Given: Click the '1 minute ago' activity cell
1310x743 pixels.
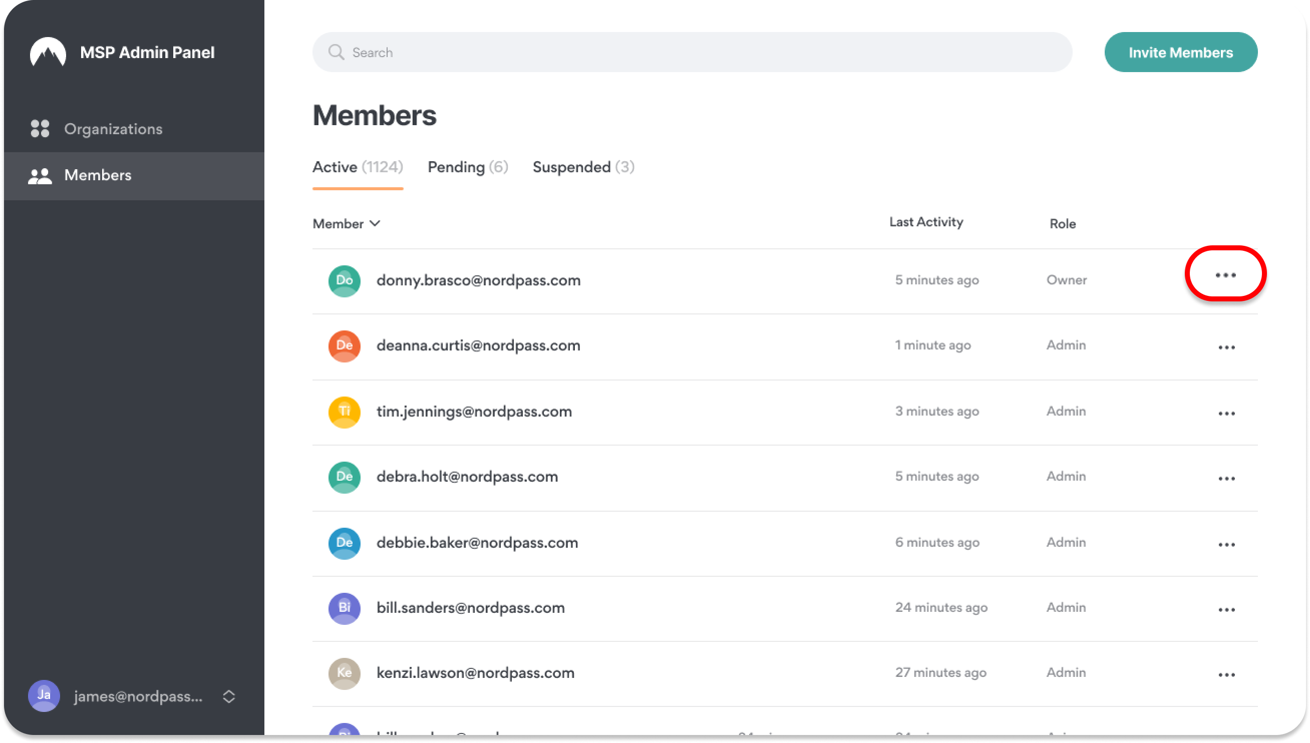Looking at the screenshot, I should [933, 345].
